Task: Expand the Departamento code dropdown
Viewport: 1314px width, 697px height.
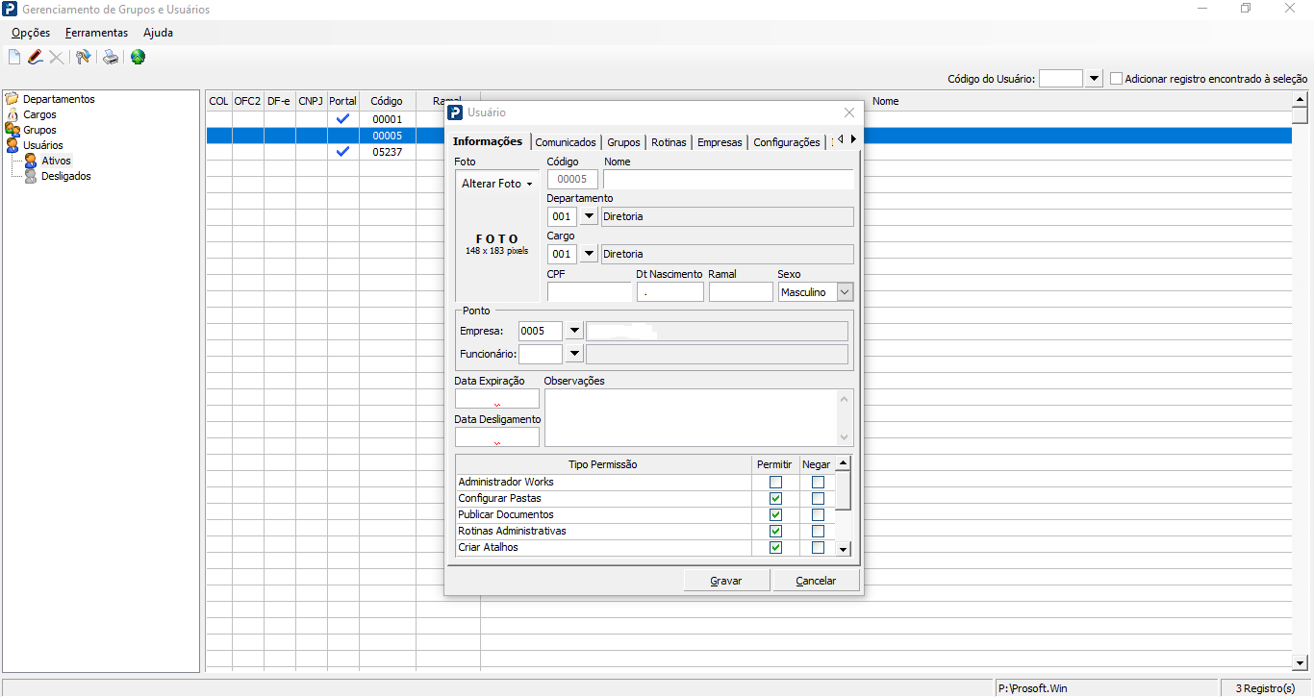Action: point(589,216)
